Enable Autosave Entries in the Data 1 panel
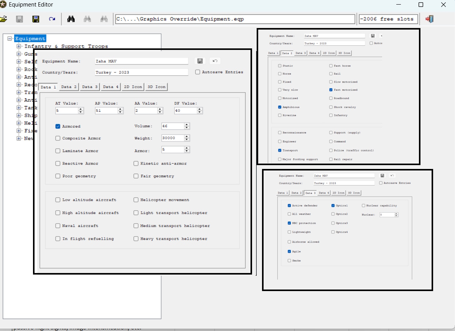 click(x=198, y=72)
